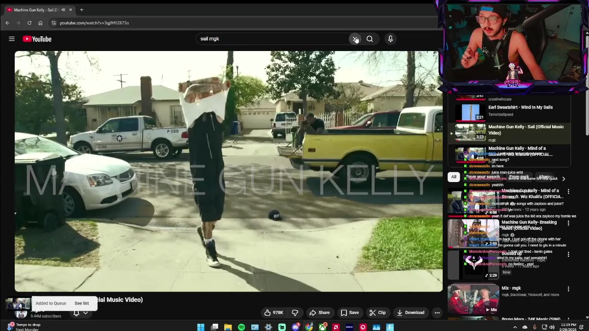The width and height of the screenshot is (589, 331).
Task: View site information icon in address bar
Action: pos(53,23)
